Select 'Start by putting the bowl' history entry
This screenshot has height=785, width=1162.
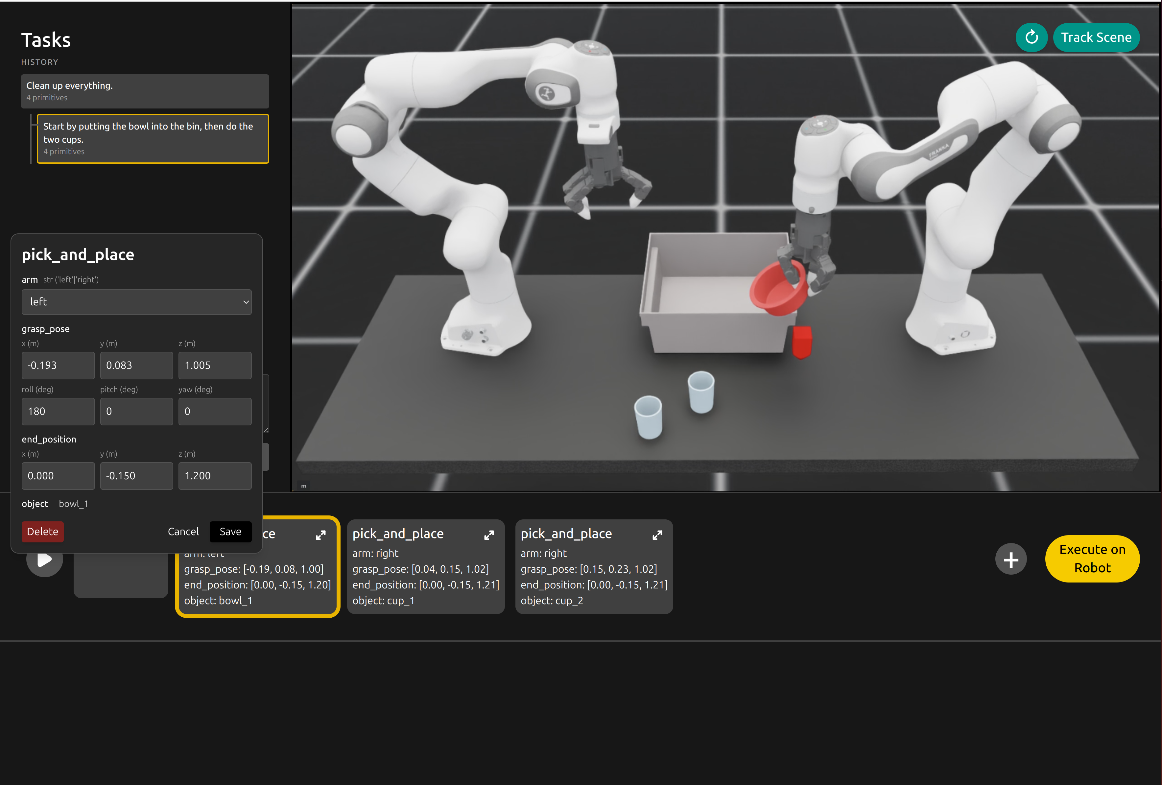click(x=153, y=138)
